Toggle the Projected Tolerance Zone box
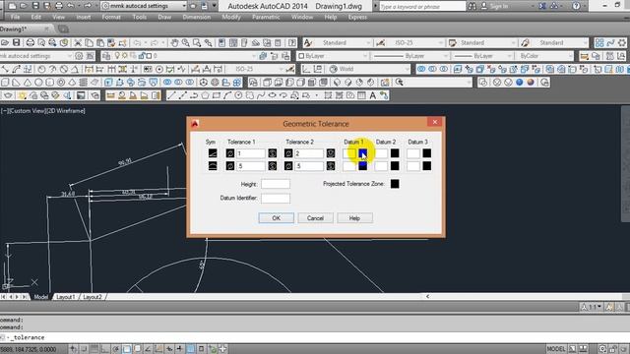The width and height of the screenshot is (630, 354). 395,184
